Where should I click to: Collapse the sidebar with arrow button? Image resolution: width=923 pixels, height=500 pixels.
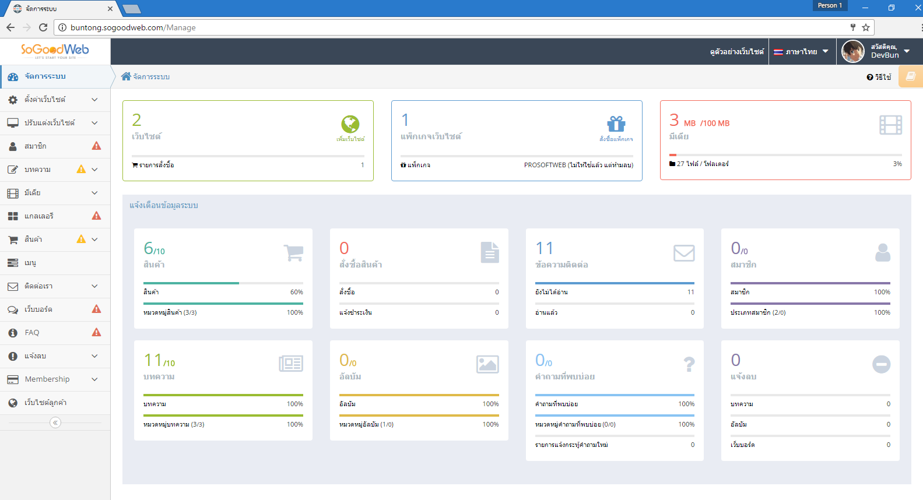55,422
